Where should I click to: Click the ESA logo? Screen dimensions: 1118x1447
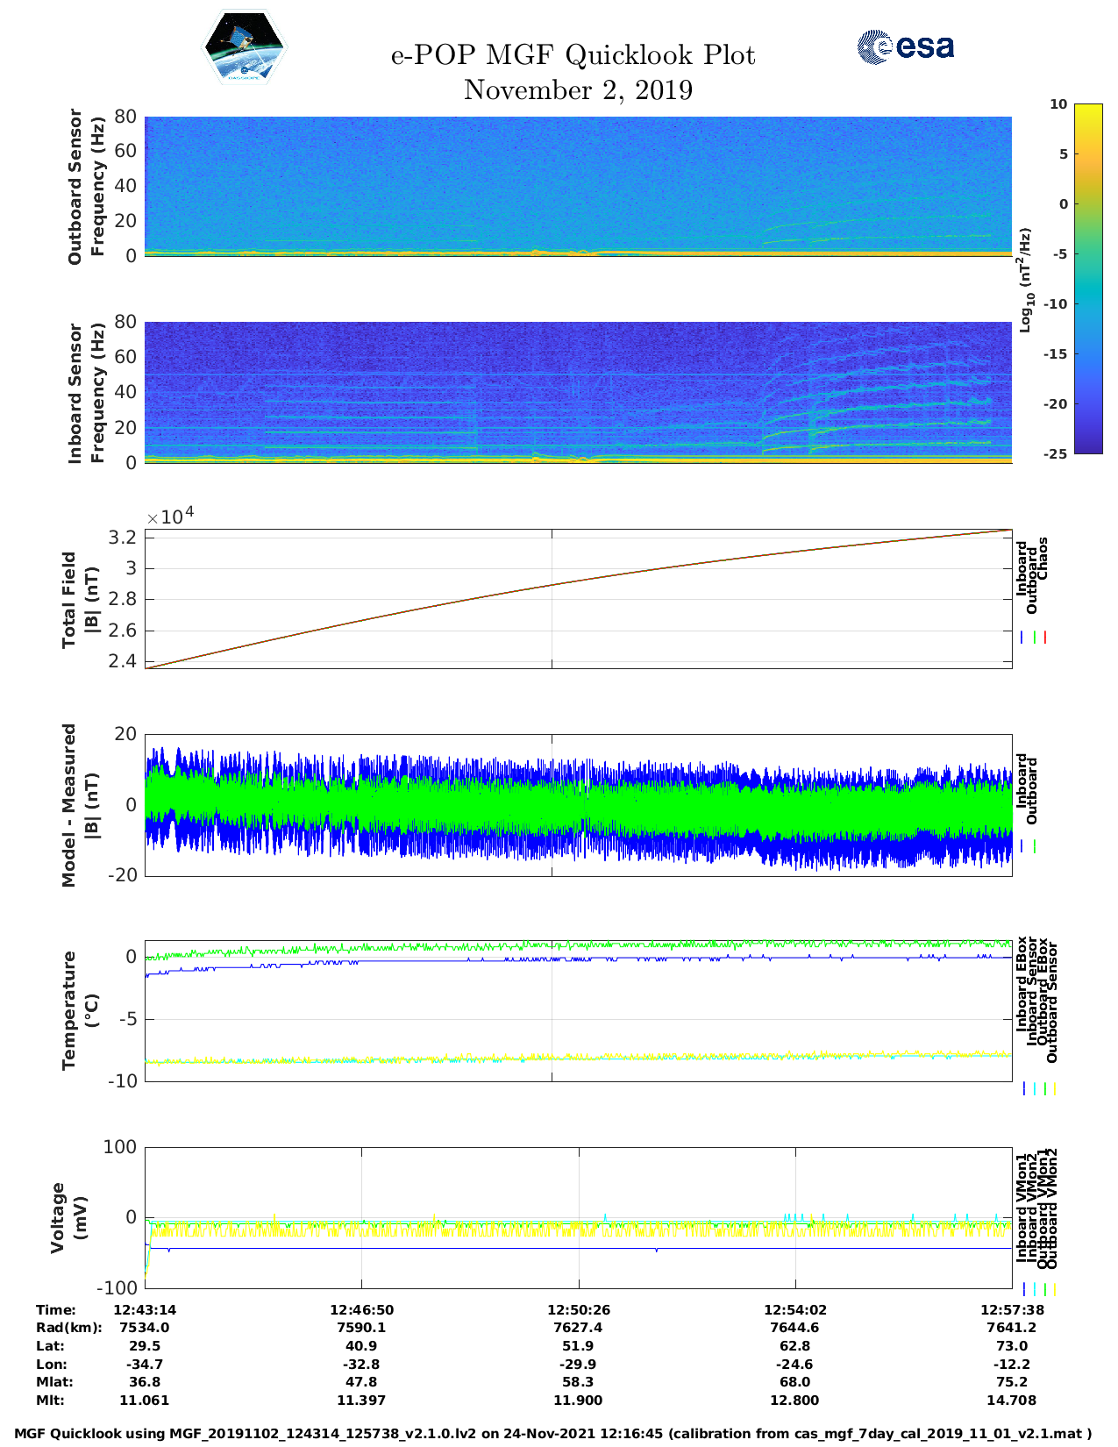[905, 46]
